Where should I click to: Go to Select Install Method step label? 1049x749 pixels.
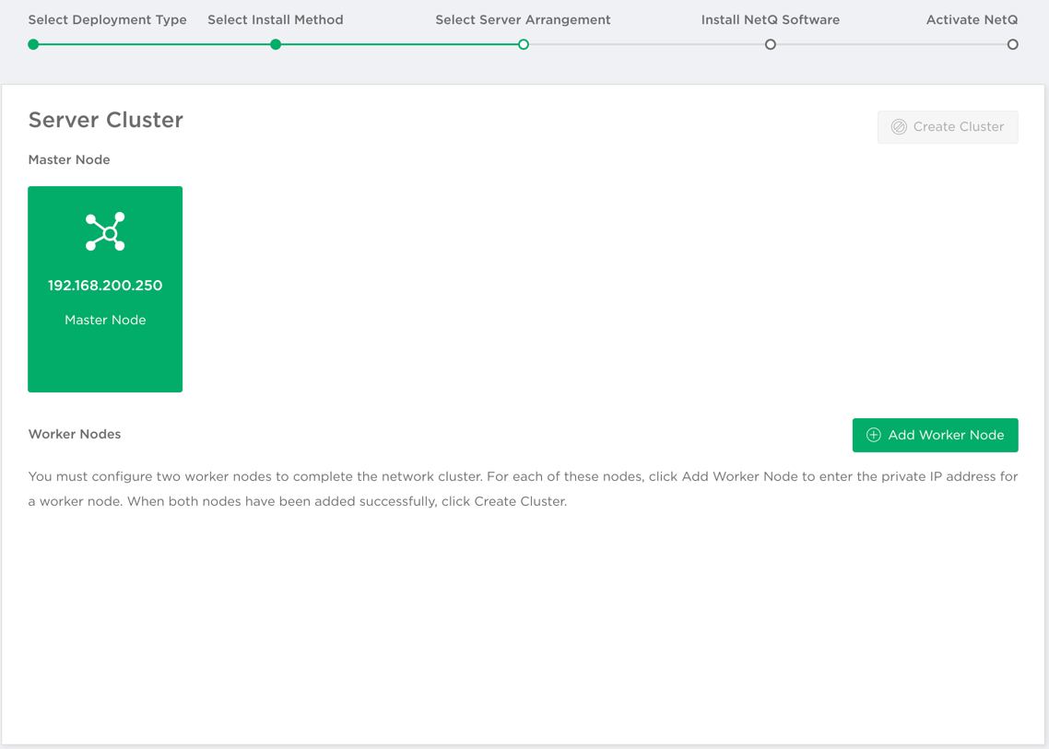coord(275,19)
